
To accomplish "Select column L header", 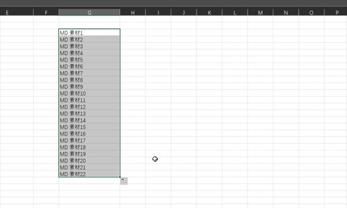I will [235, 13].
